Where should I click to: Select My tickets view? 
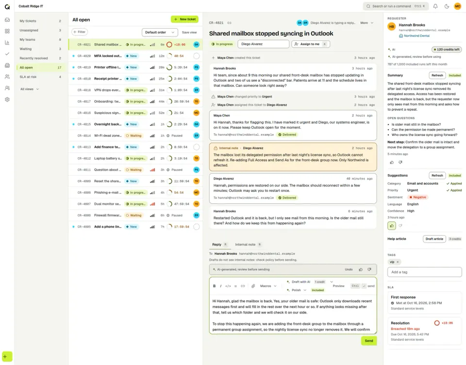click(40, 21)
